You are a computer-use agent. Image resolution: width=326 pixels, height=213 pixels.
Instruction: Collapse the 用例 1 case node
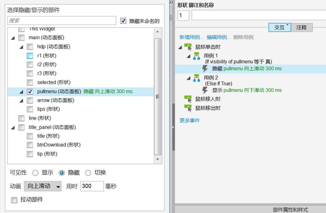(188, 56)
